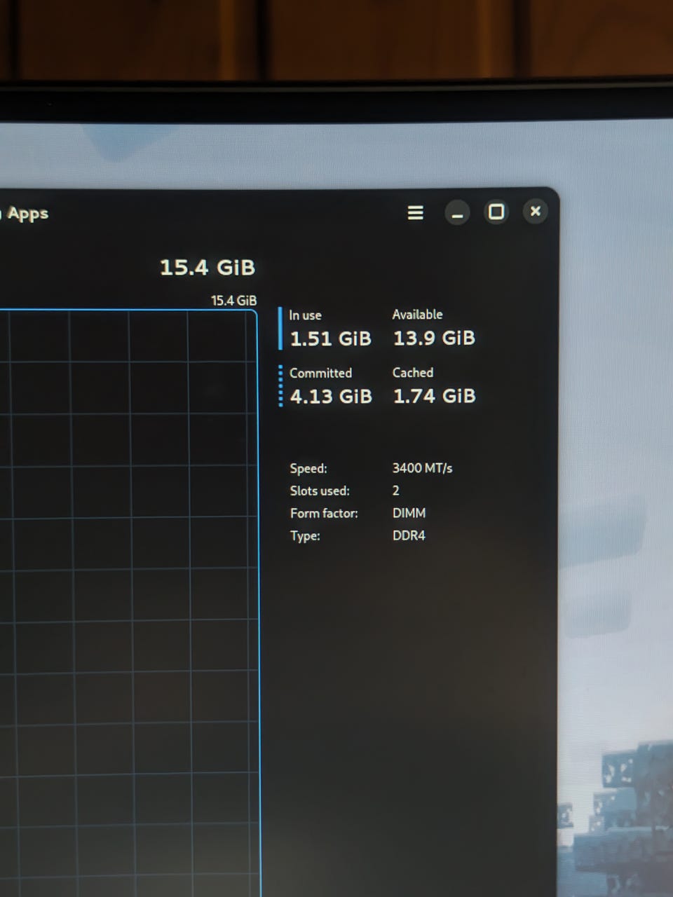The image size is (673, 897).
Task: Select the Available label
Action: tap(418, 315)
